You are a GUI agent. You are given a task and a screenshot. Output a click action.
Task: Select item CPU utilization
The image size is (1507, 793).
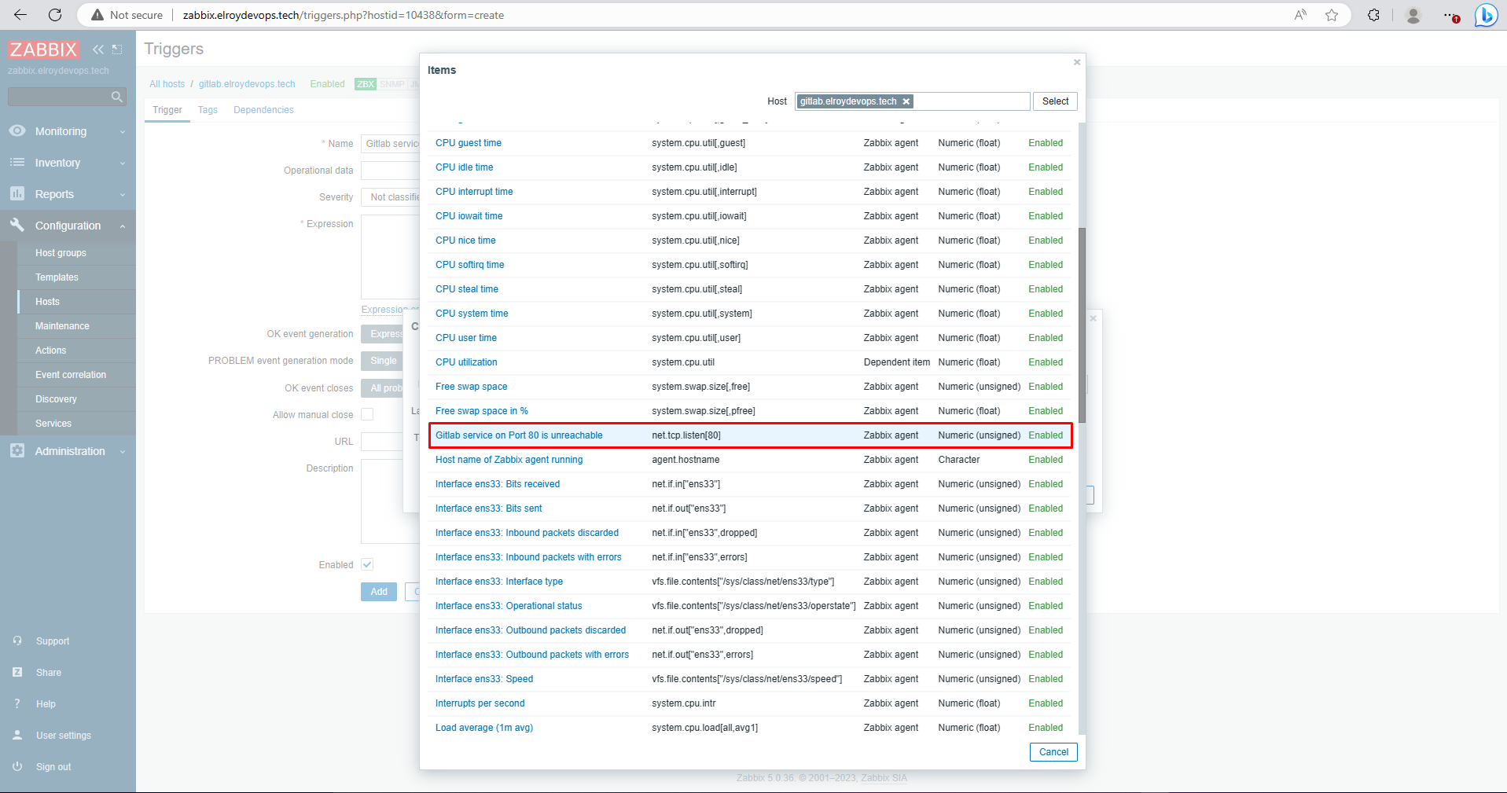click(466, 362)
